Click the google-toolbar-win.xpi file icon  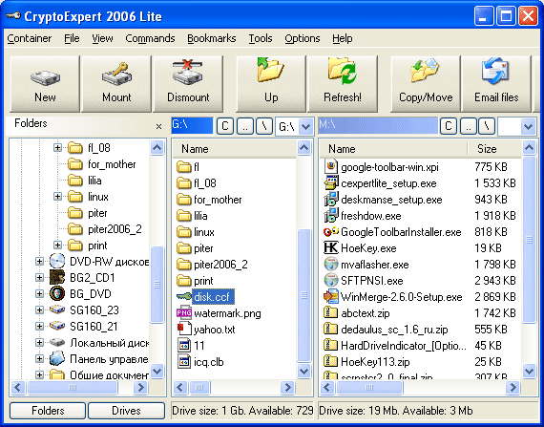pos(330,166)
